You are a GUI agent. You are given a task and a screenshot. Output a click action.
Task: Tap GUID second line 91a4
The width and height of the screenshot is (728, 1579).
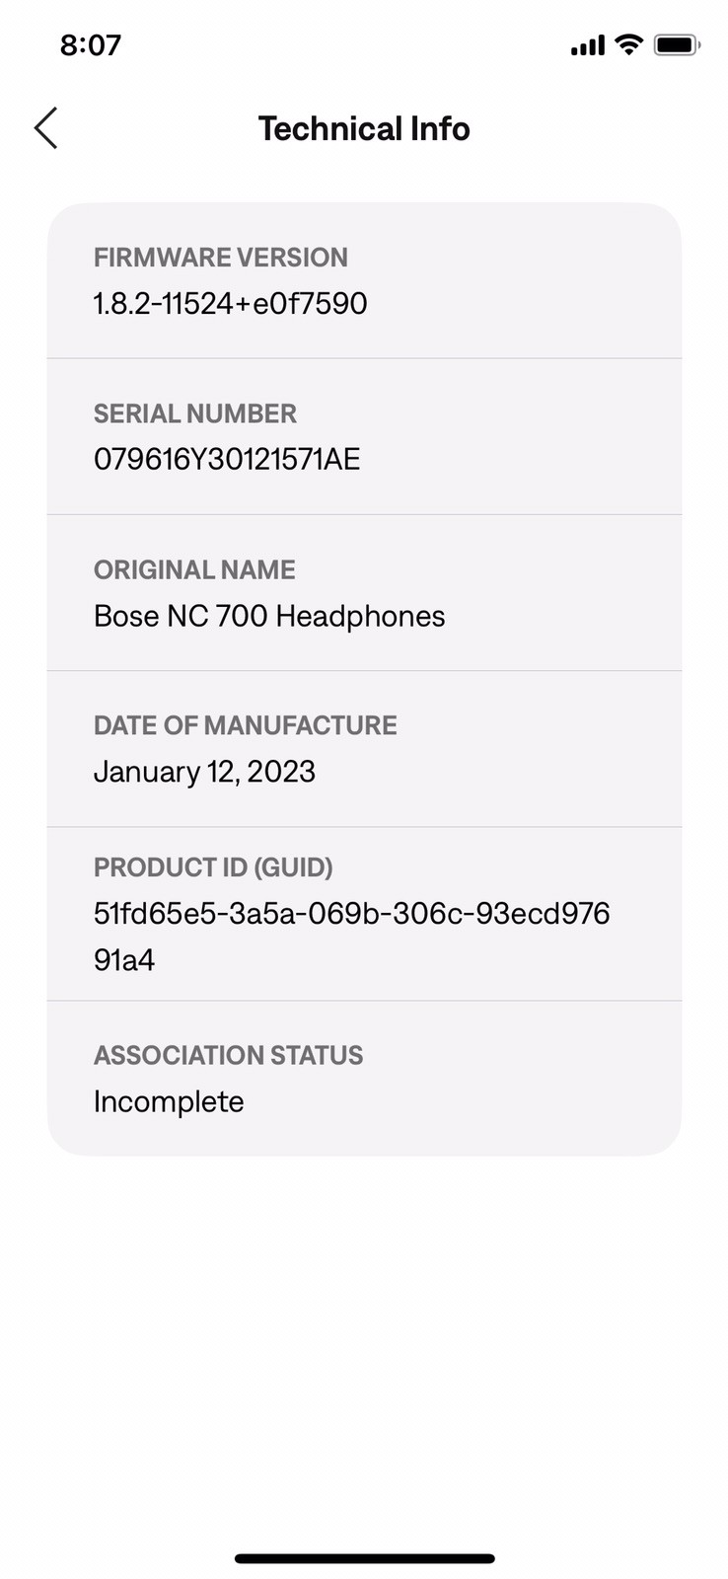pyautogui.click(x=124, y=960)
